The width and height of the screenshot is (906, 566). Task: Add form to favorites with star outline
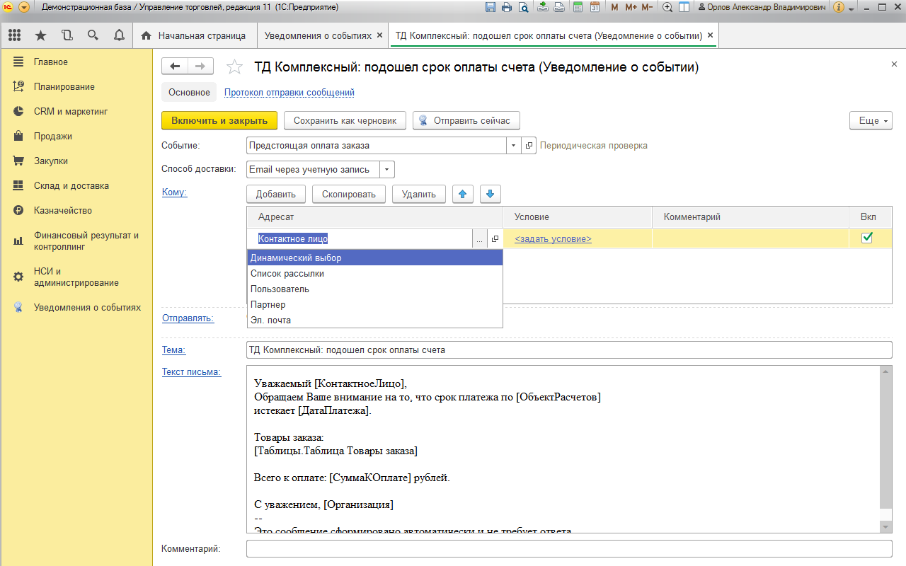pyautogui.click(x=234, y=67)
